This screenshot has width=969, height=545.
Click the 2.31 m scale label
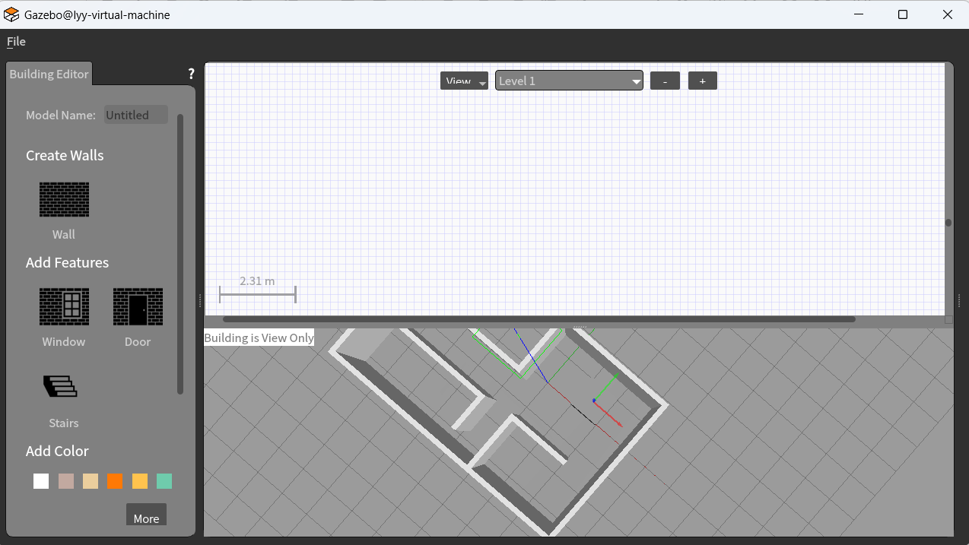pyautogui.click(x=257, y=280)
